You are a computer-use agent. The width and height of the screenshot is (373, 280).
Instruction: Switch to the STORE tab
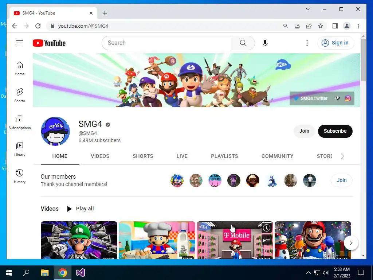pos(325,156)
